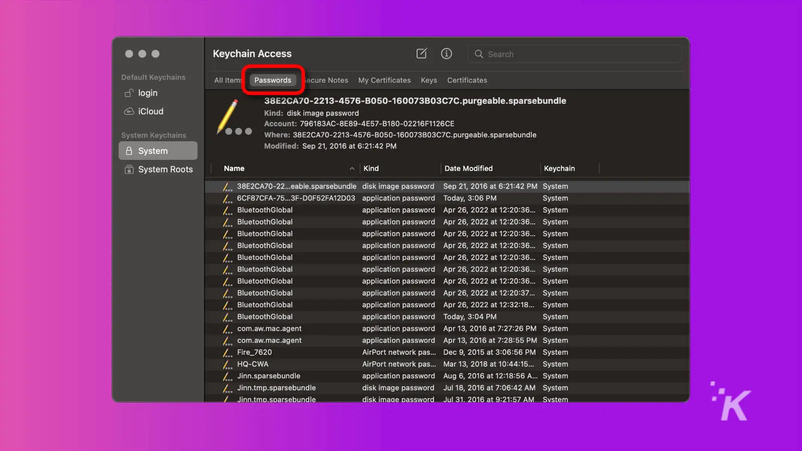This screenshot has height=451, width=802.
Task: Switch to the Secure Notes tab
Action: coord(326,80)
